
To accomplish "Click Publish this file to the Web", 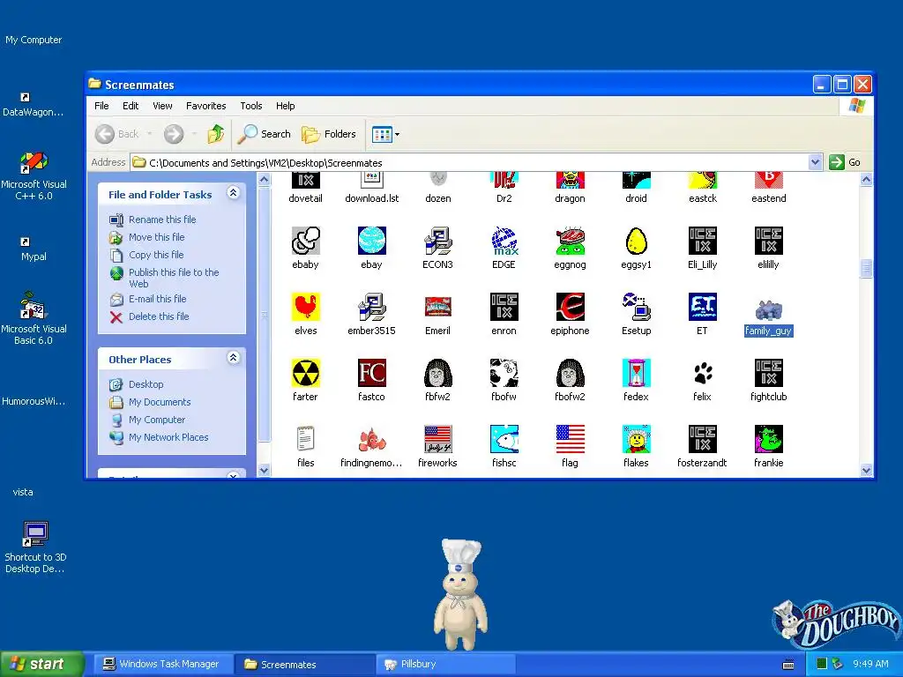I will tap(174, 278).
